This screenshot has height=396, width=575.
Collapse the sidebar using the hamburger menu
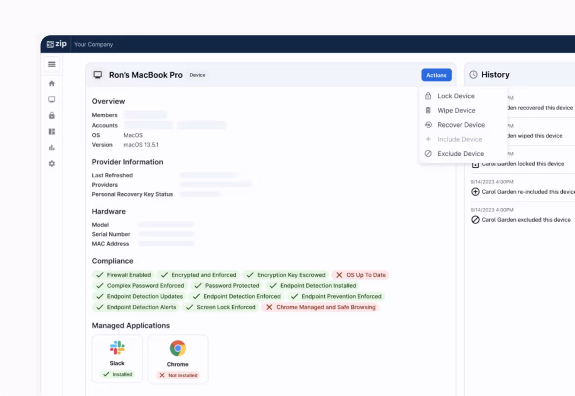click(x=51, y=64)
